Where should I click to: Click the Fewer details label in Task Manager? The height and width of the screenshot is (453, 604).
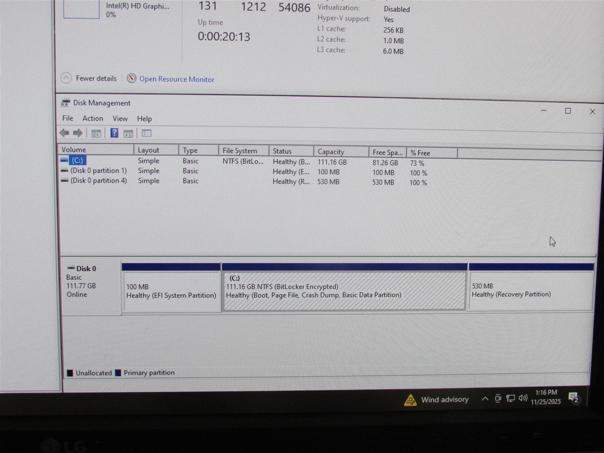coord(96,79)
